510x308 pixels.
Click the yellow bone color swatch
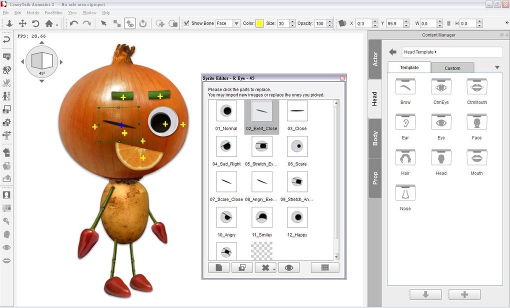coord(259,23)
